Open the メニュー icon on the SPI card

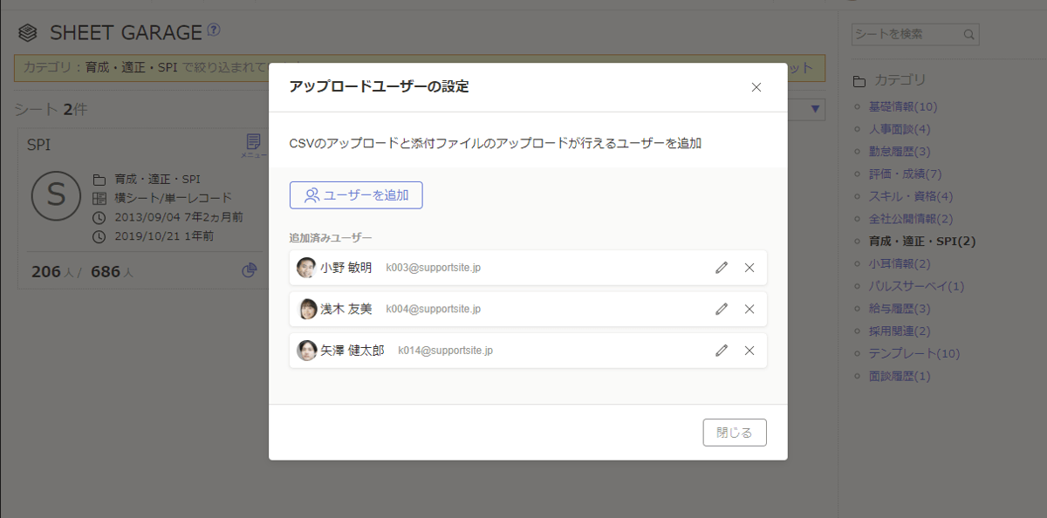[x=252, y=141]
